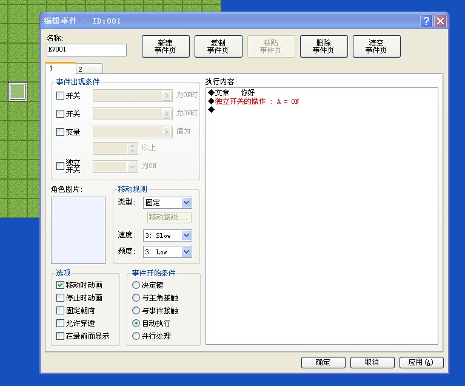Enable the first 开关 condition checkbox
465x386 pixels.
point(60,96)
